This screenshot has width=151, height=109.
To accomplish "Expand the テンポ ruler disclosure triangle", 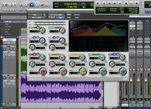I will [x=3, y=29].
